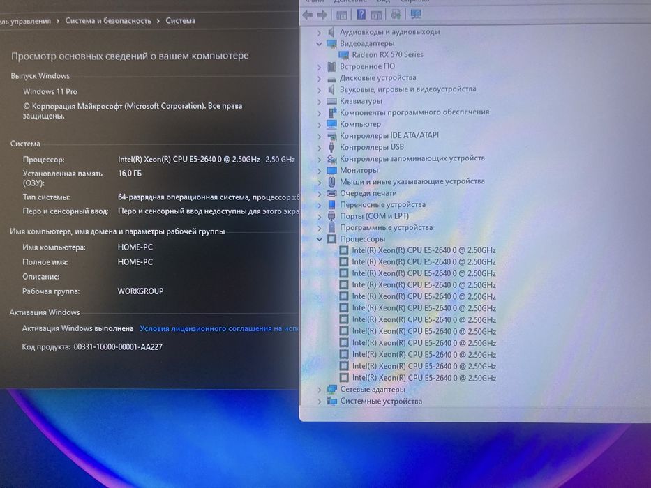Click HOME-PC next to Имя компьютера
The image size is (651, 488).
click(135, 247)
